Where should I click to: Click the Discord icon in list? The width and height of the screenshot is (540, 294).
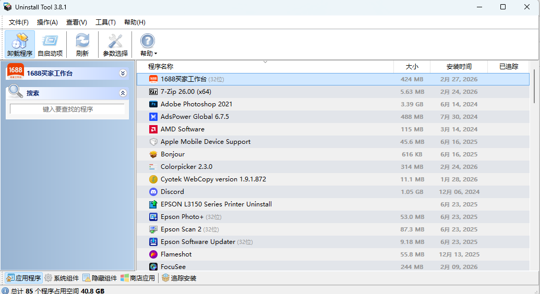tap(153, 192)
